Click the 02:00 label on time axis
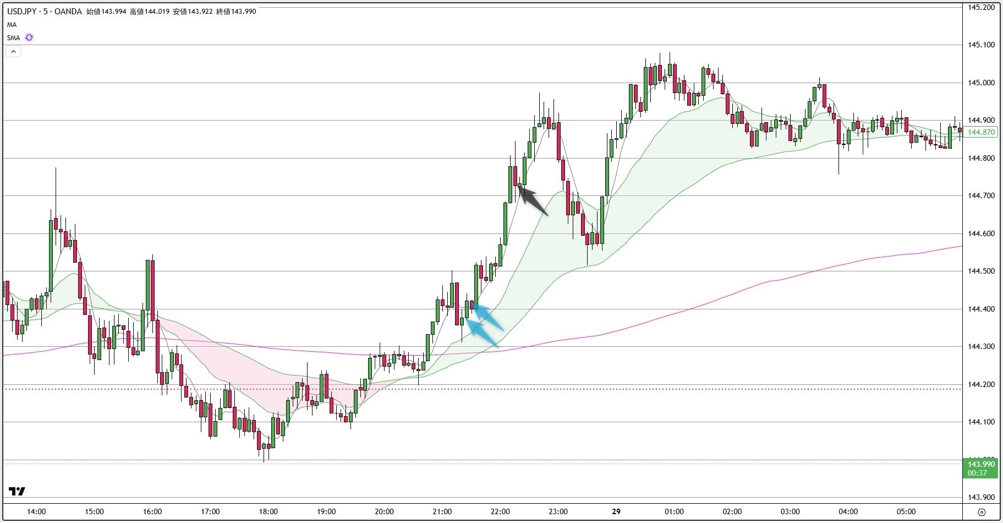 (x=732, y=511)
